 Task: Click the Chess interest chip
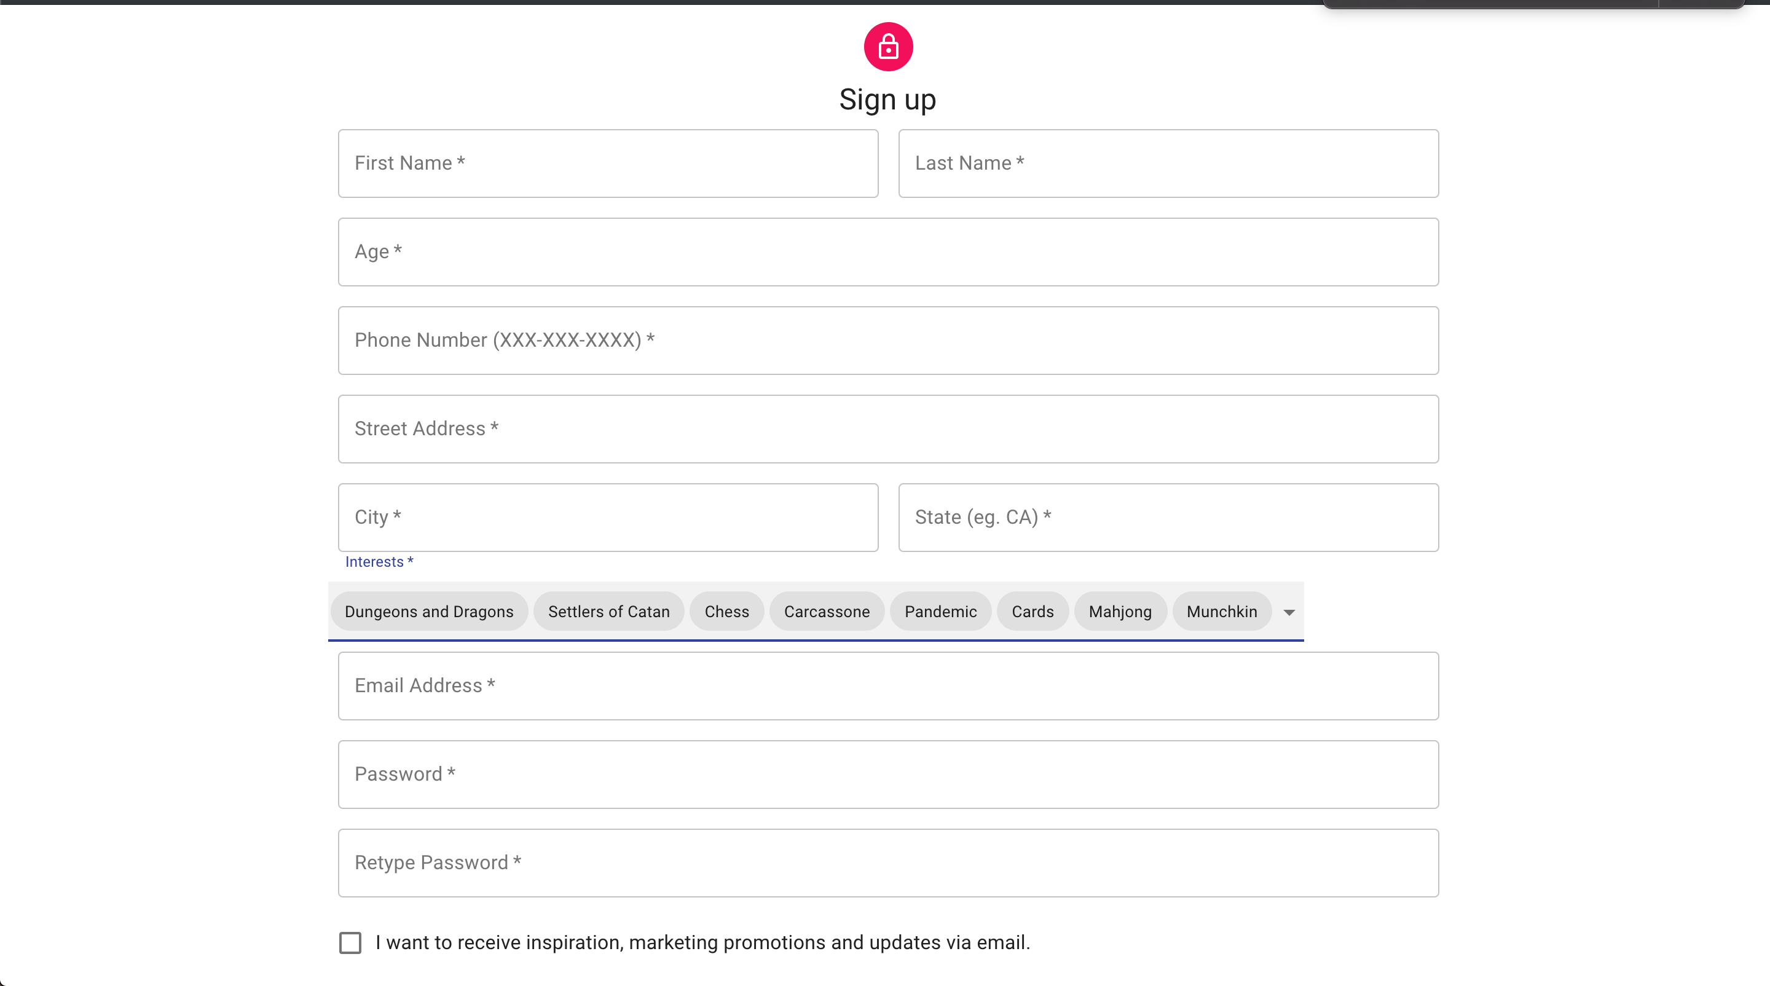(x=726, y=612)
